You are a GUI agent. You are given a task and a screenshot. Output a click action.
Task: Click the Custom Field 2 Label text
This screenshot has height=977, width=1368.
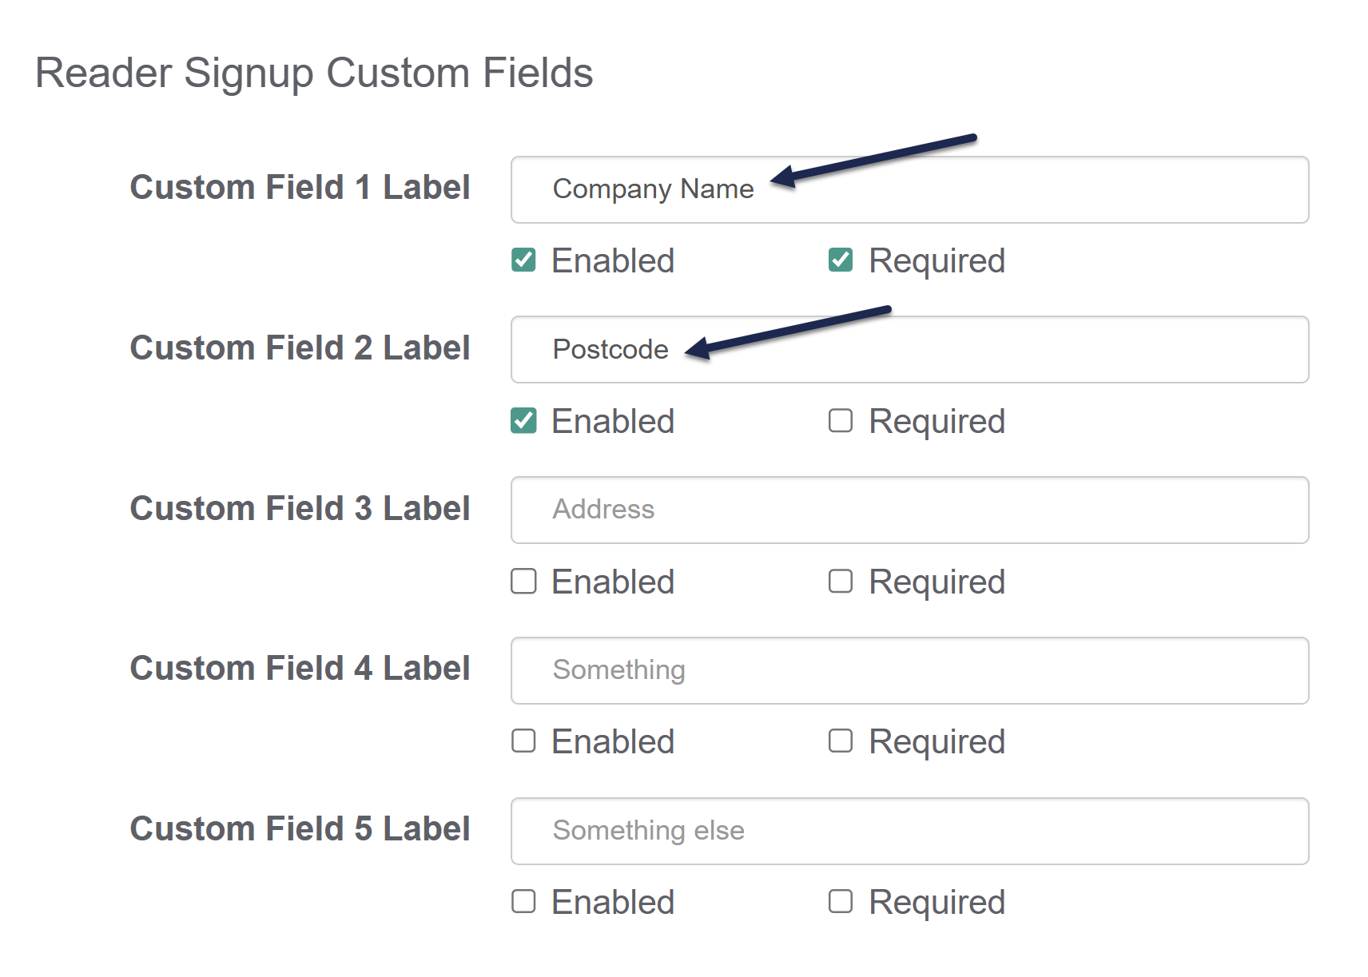pyautogui.click(x=300, y=348)
